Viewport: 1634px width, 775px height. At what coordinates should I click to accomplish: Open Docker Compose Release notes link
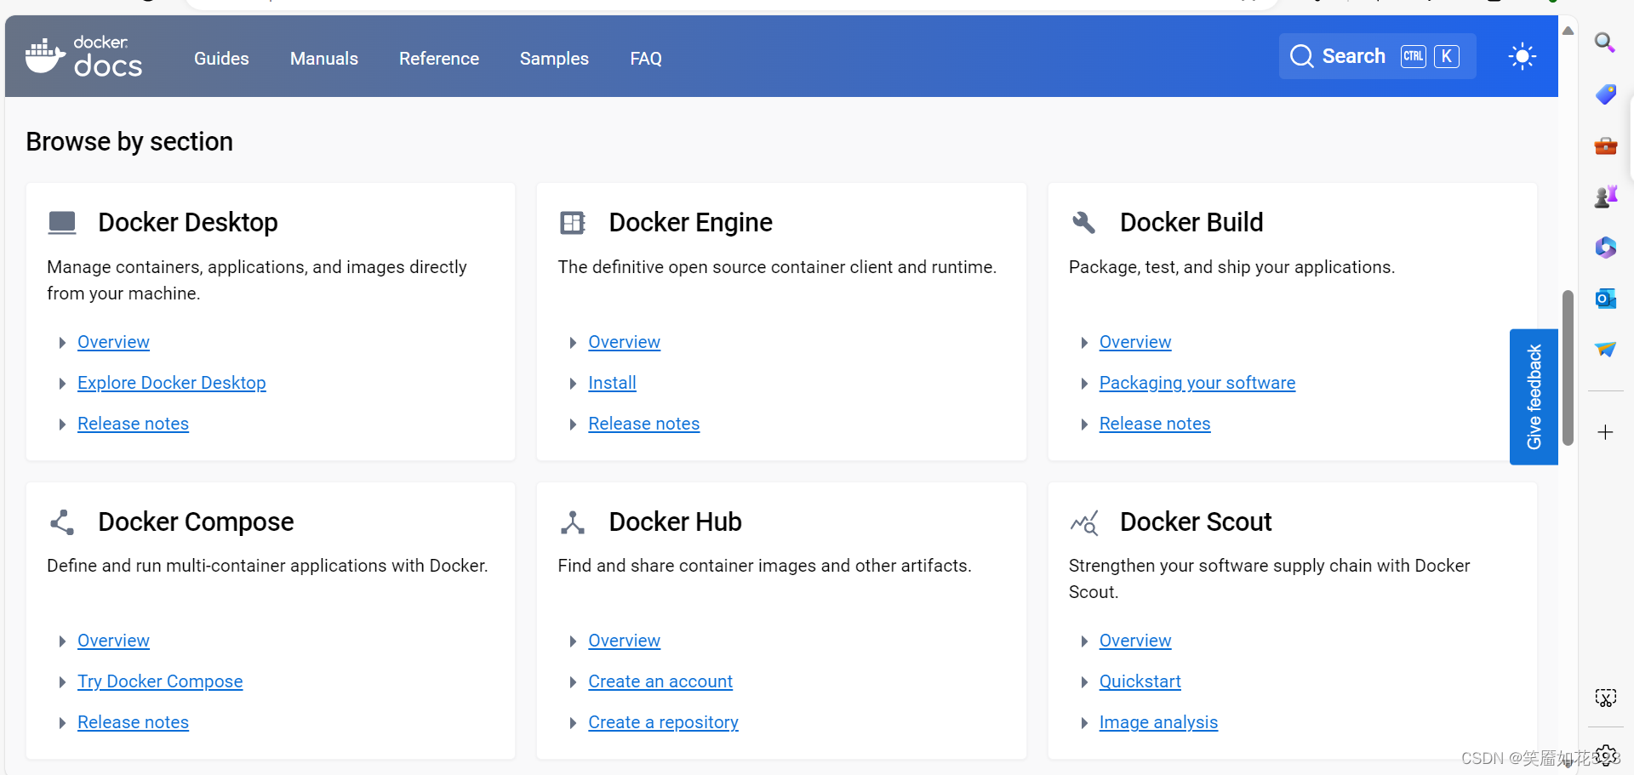(x=133, y=722)
